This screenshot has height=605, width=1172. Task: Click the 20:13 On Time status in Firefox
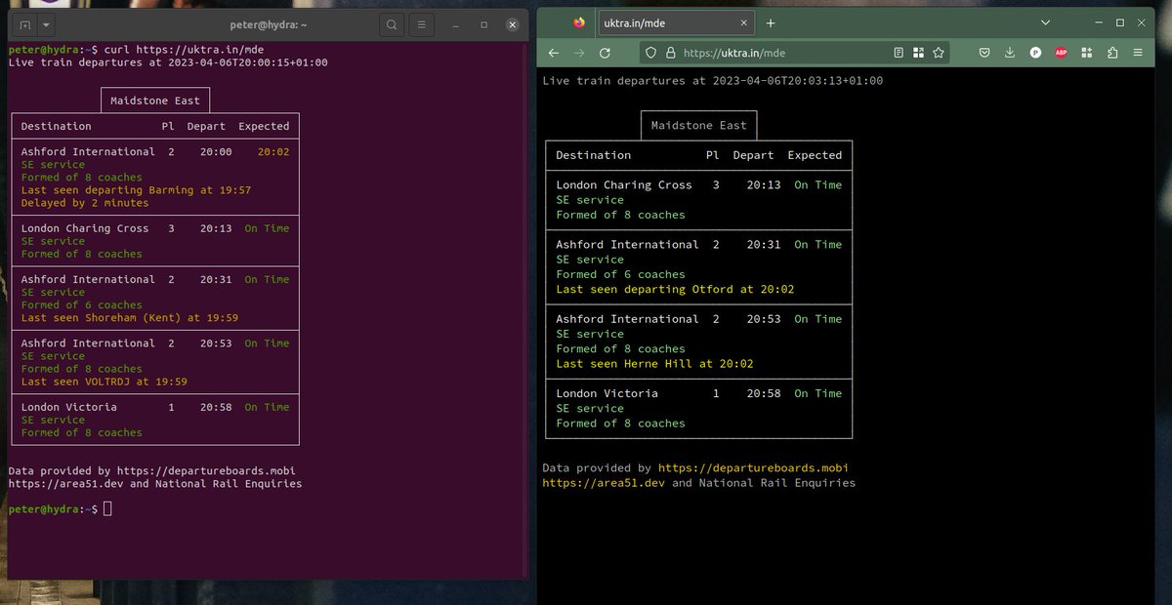[817, 185]
